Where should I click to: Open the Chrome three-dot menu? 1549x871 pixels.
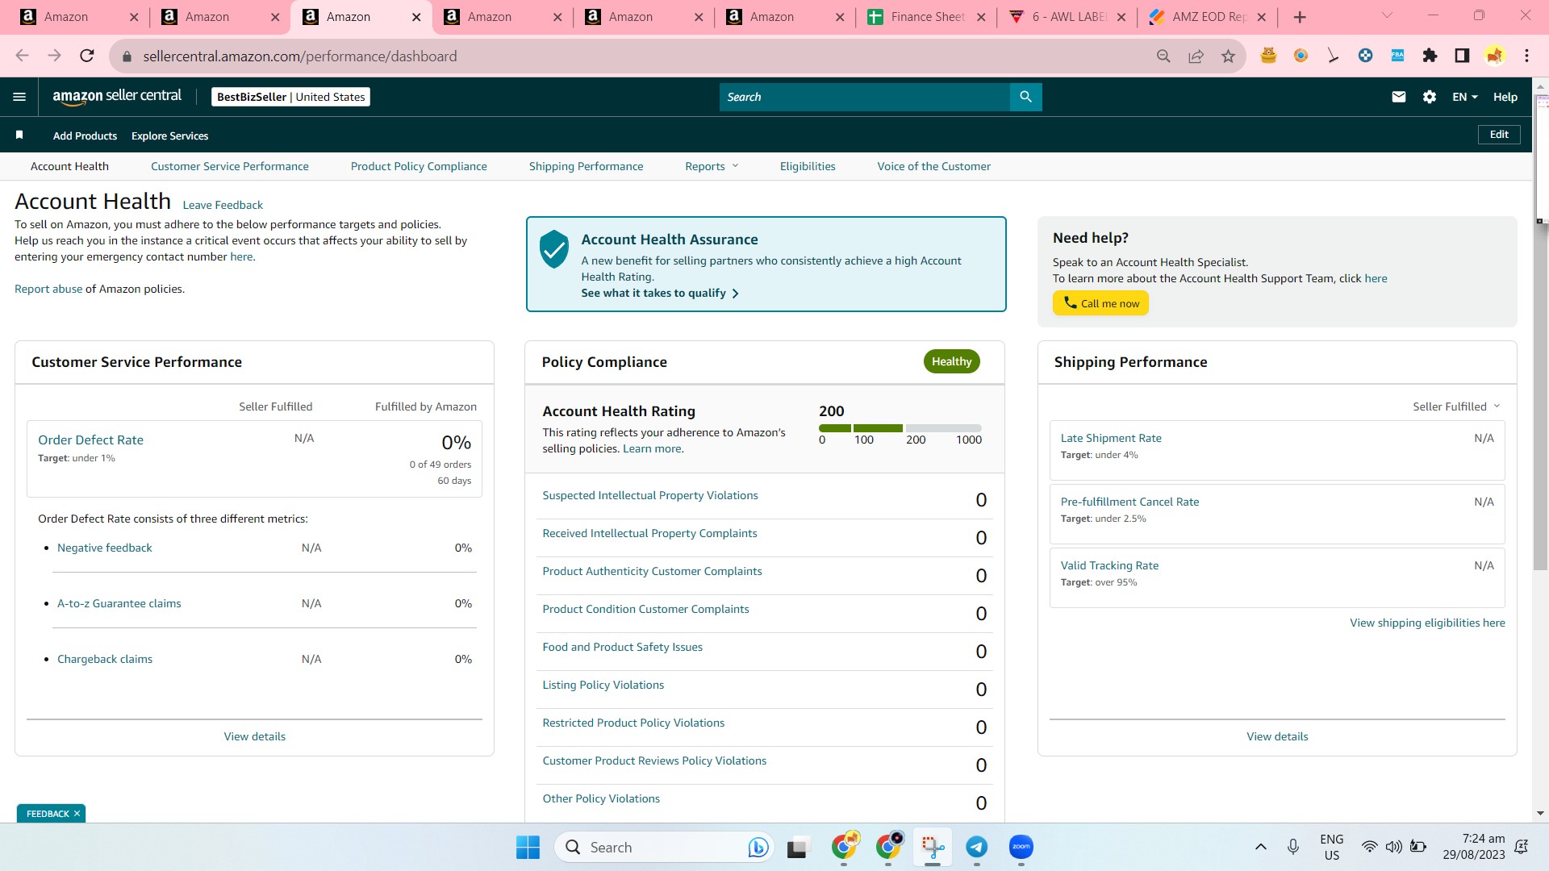coord(1526,56)
